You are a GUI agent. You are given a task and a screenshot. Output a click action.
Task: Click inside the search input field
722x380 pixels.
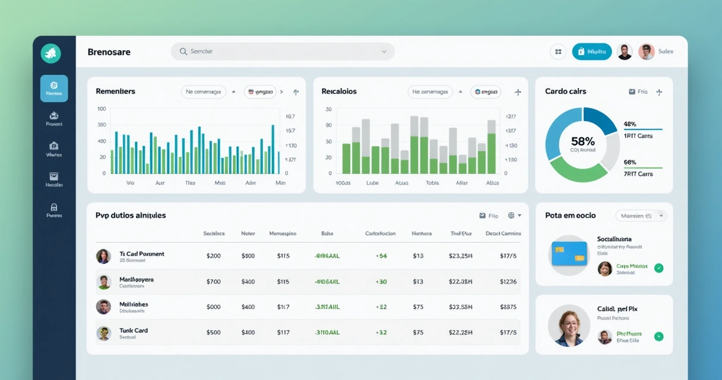267,52
